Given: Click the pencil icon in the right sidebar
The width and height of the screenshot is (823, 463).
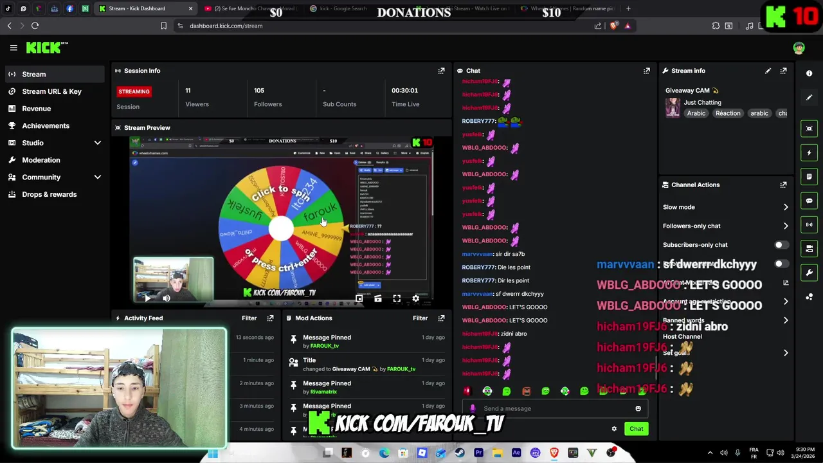Looking at the screenshot, I should pos(809,98).
